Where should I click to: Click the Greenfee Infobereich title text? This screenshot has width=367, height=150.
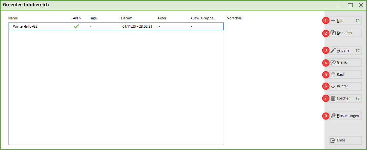click(26, 4)
